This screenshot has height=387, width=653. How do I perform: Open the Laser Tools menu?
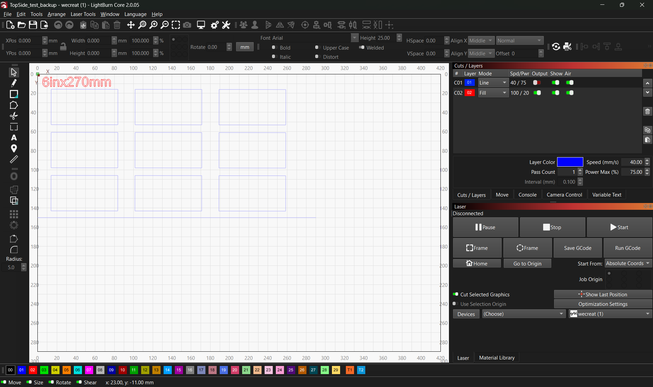click(83, 14)
